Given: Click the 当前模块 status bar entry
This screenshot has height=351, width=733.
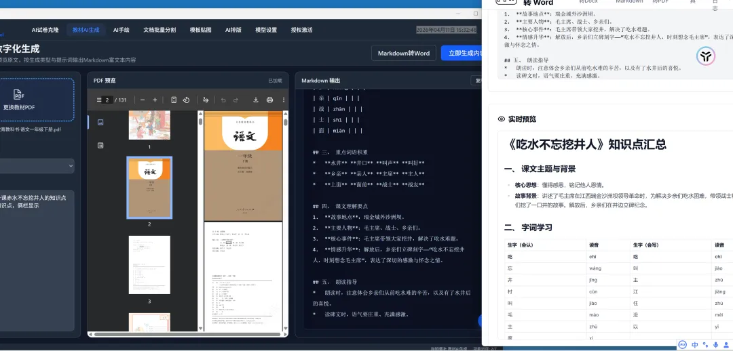Looking at the screenshot, I should pyautogui.click(x=449, y=349).
